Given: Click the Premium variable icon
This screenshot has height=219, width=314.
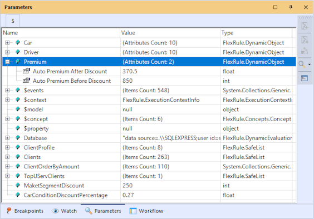Looking at the screenshot, I should click(x=18, y=62).
